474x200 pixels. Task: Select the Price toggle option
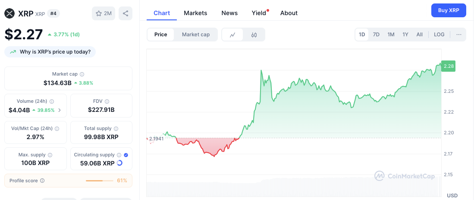pos(160,35)
